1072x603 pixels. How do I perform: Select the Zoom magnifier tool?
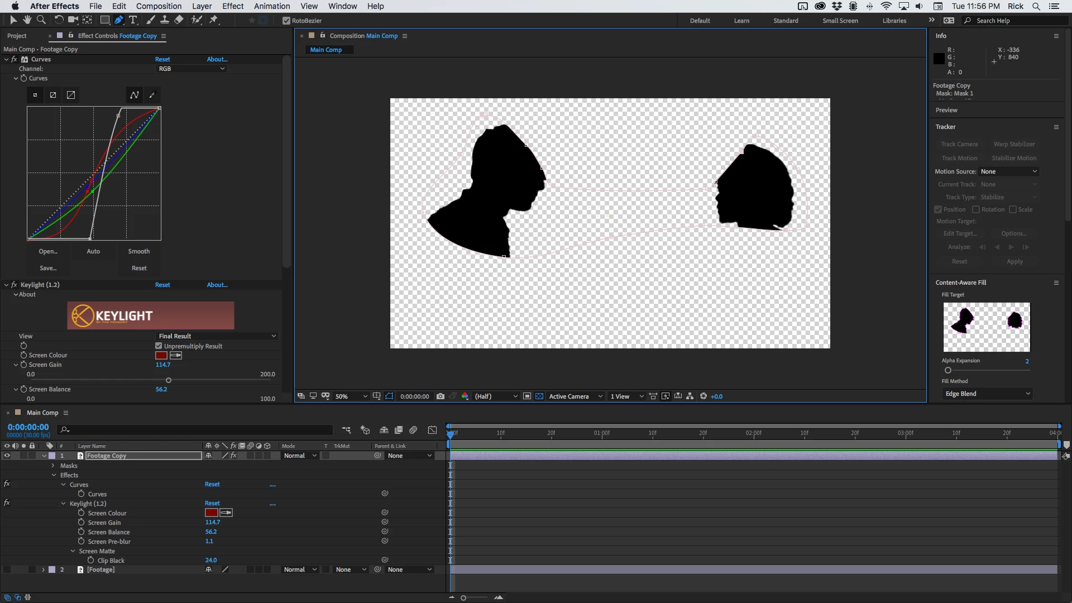point(41,20)
